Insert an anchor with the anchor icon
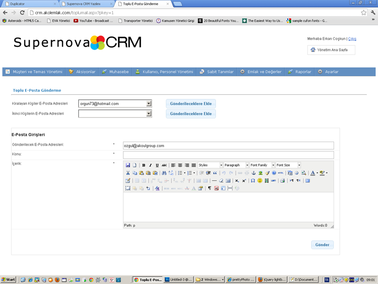 tap(254, 173)
